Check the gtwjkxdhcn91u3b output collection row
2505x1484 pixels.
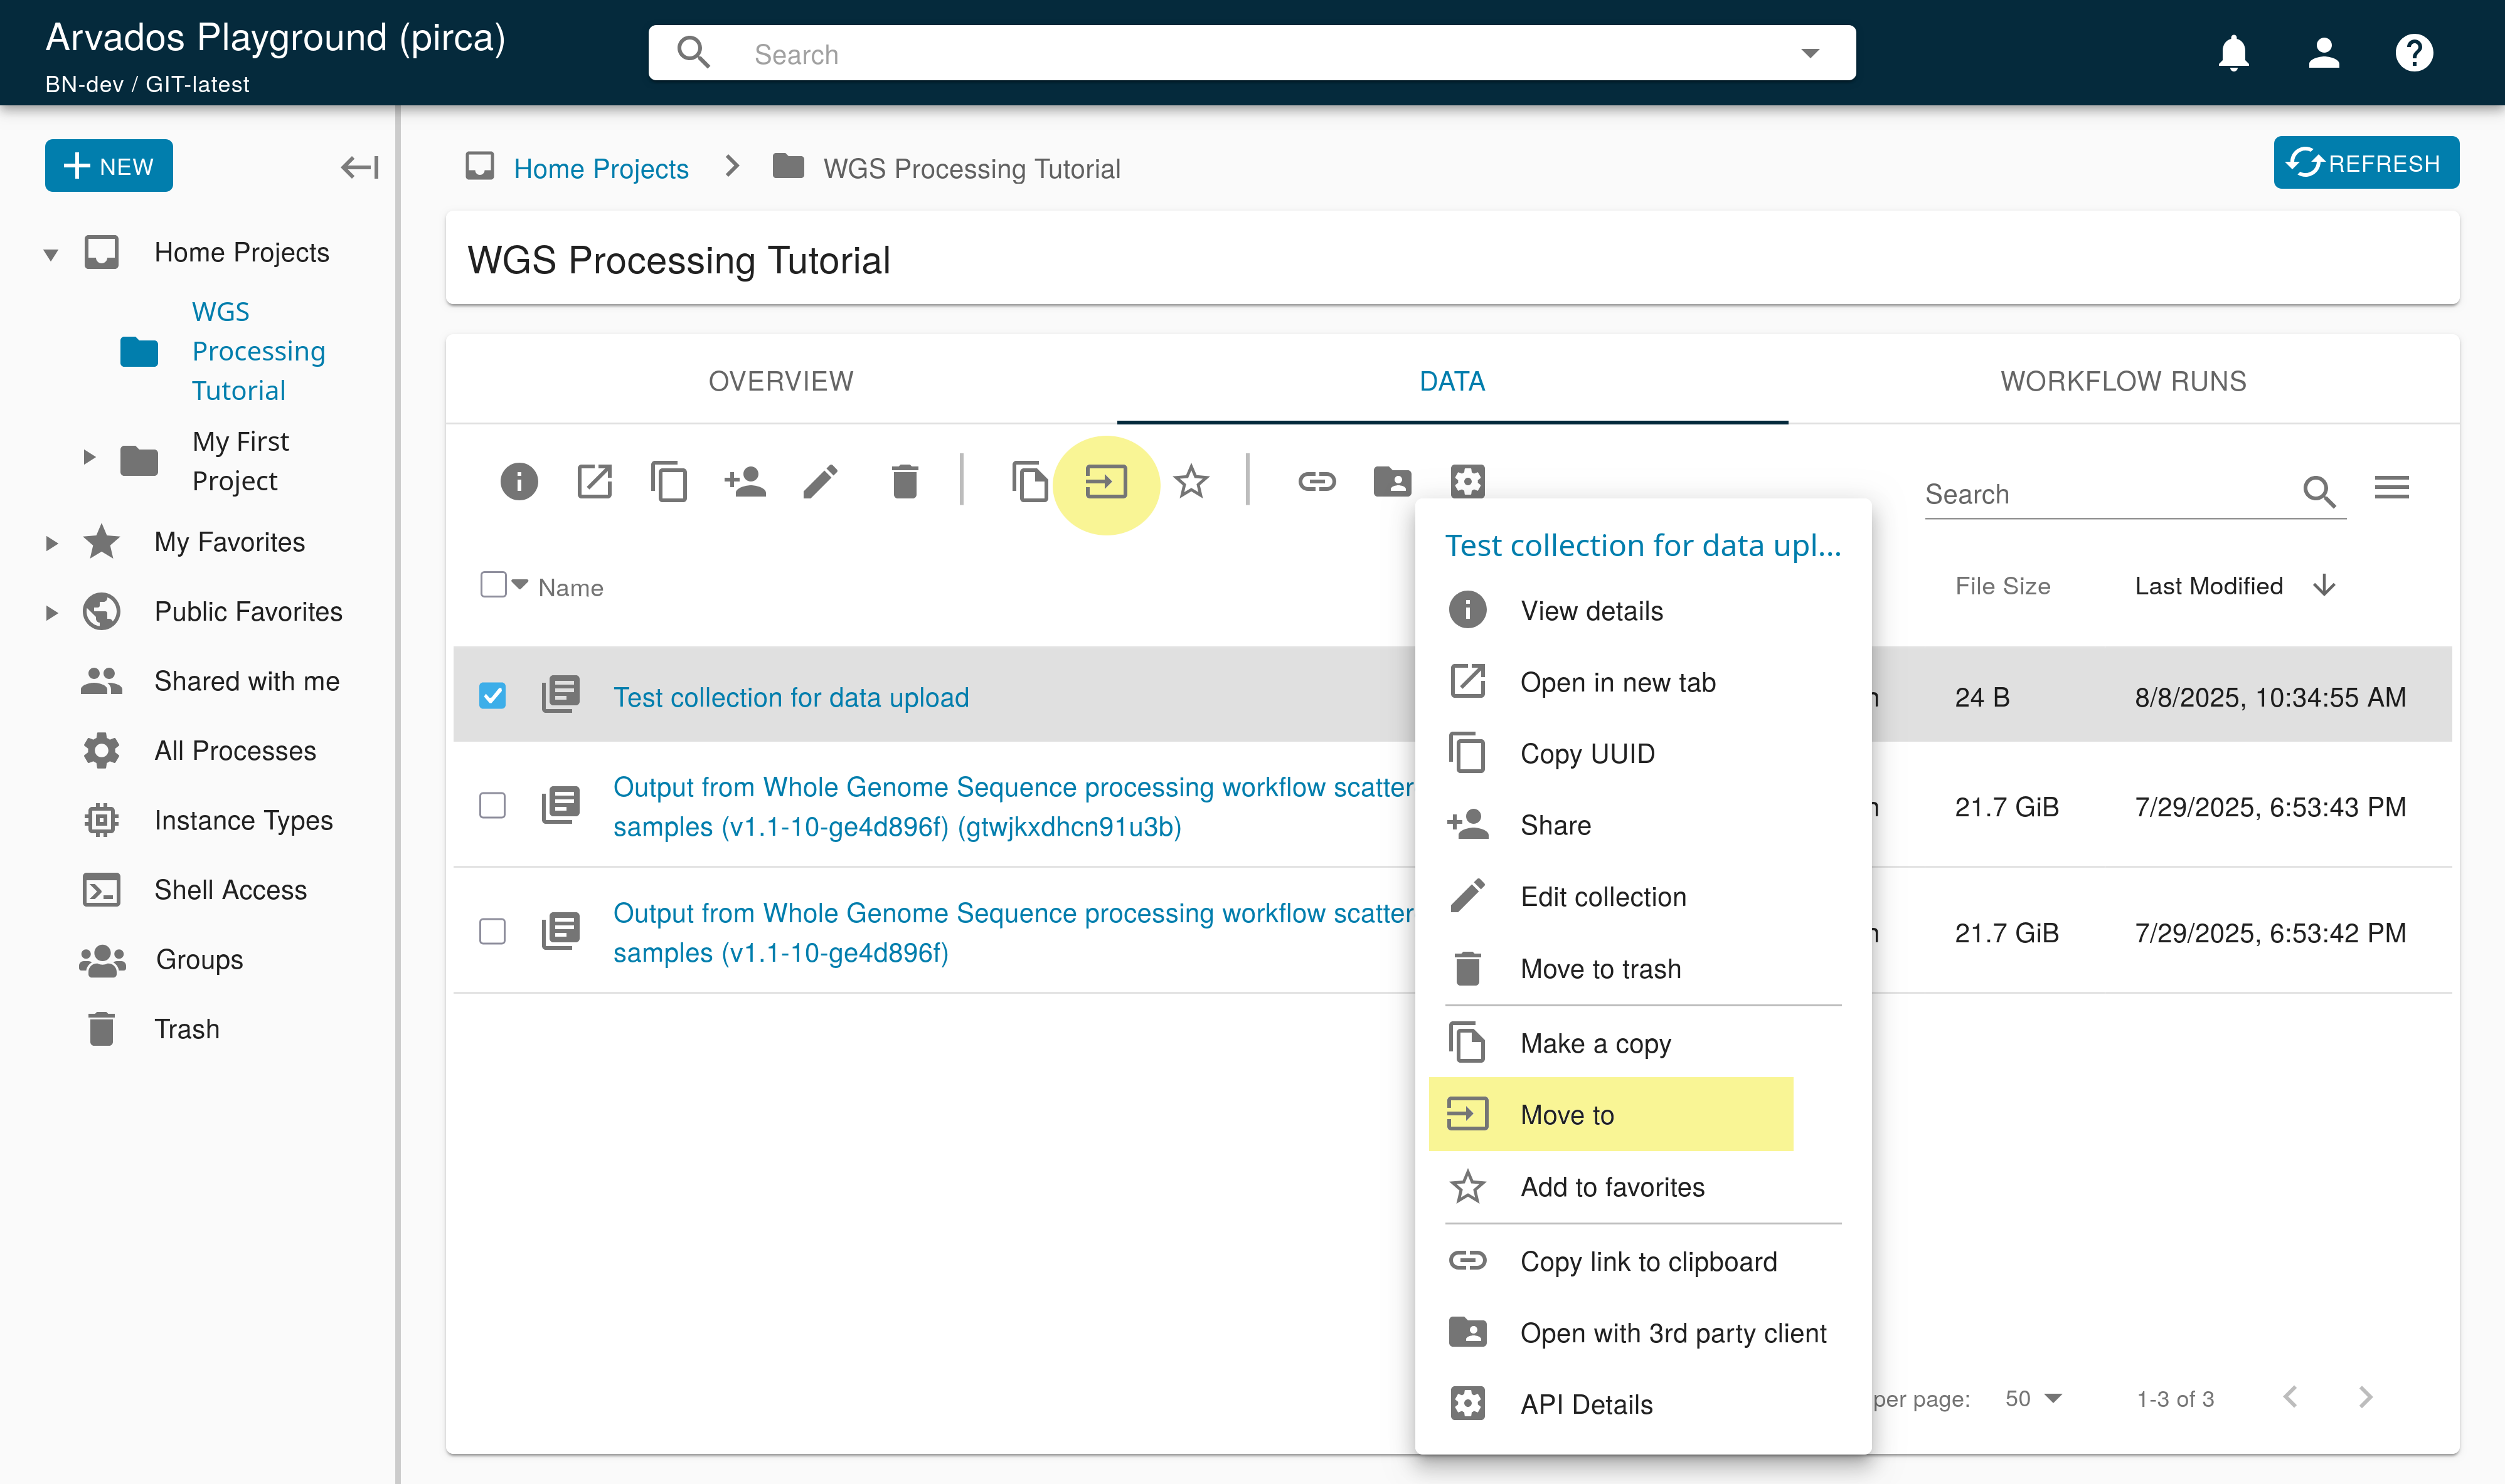point(492,806)
